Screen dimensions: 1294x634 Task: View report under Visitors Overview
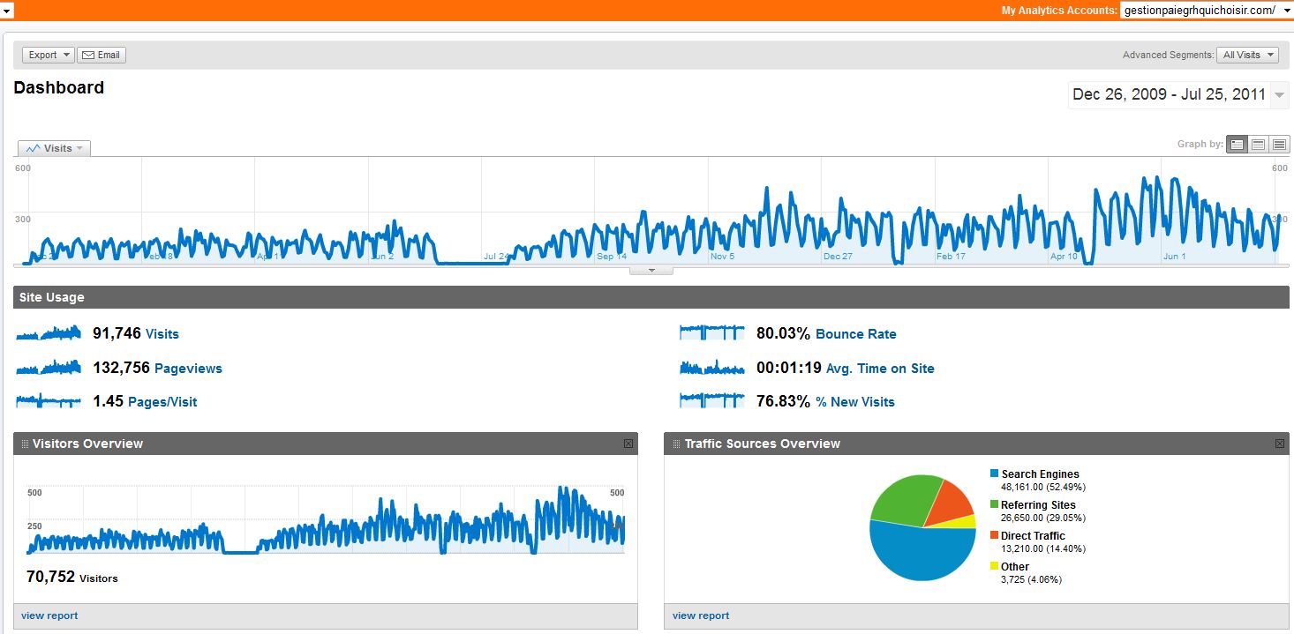[49, 615]
